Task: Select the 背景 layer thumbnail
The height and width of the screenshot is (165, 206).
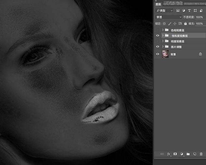Action: tap(165, 54)
